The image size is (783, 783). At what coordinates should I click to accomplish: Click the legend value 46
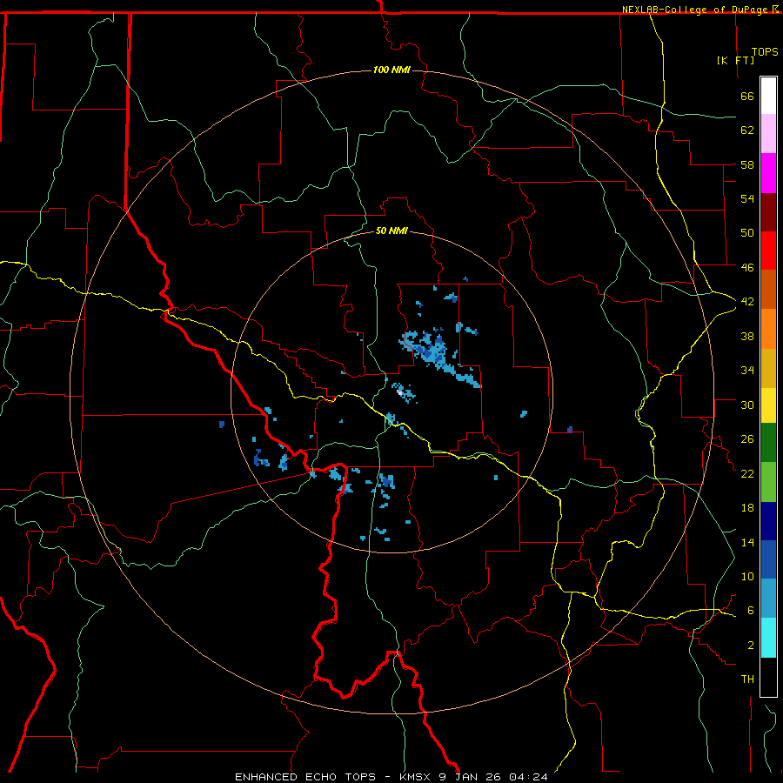pos(747,268)
